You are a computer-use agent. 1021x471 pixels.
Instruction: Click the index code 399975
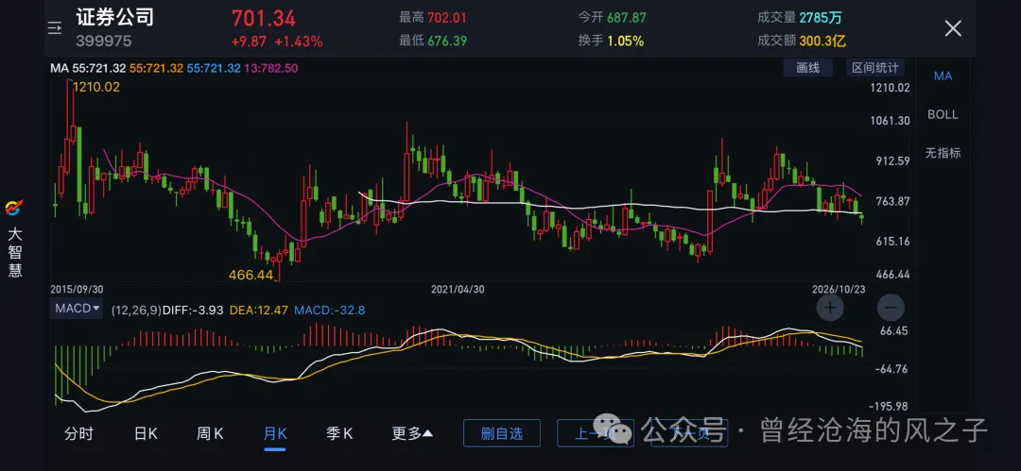point(104,42)
